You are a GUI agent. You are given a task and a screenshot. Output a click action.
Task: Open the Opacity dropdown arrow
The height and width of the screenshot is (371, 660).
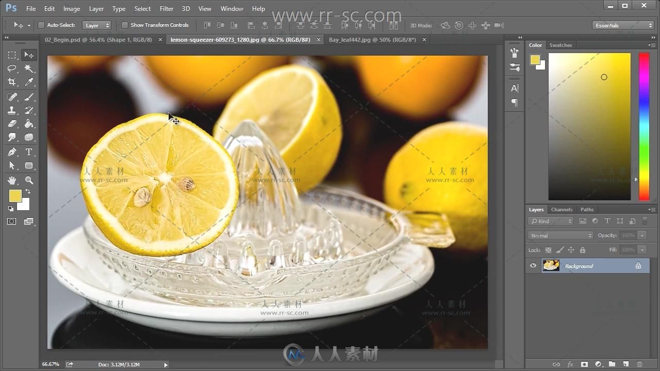click(642, 235)
